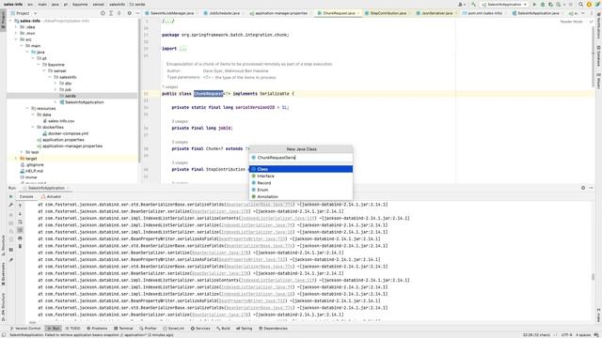Click the down-arrow icon in console toolbar
602x338 pixels.
[20, 214]
